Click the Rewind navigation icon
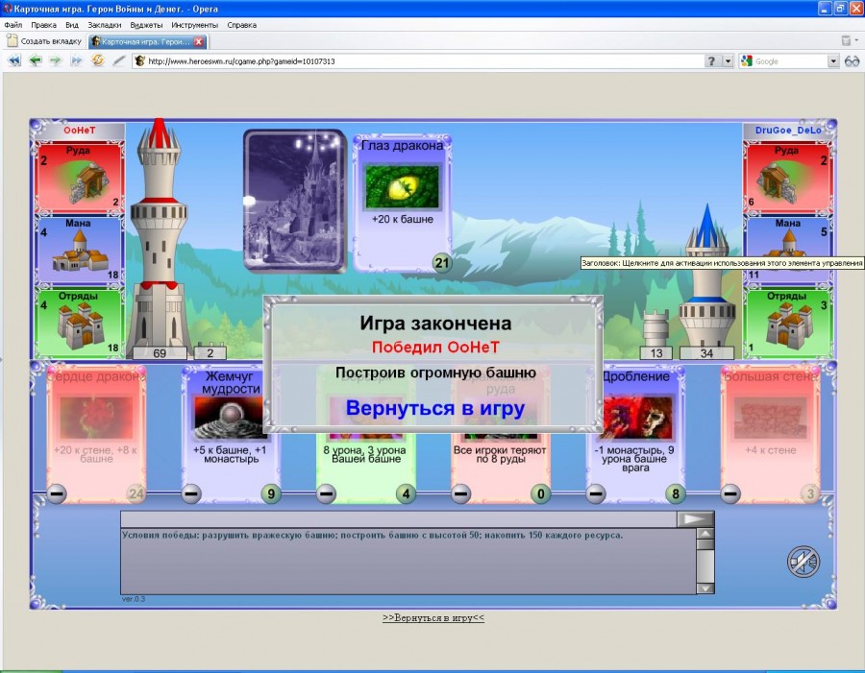 (x=14, y=60)
